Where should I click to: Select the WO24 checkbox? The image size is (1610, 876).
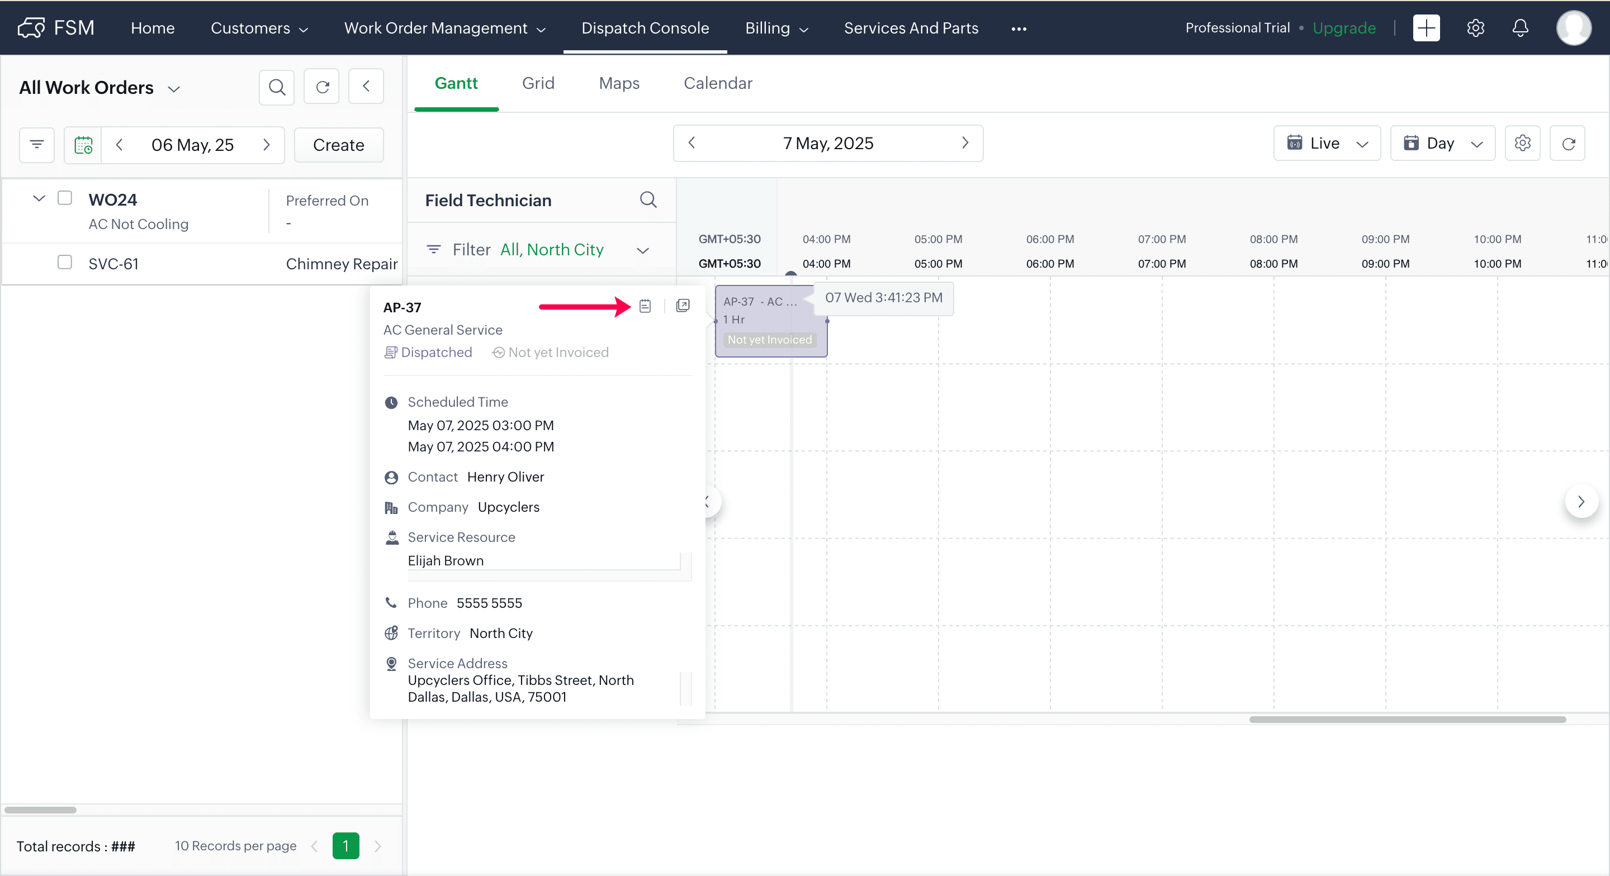click(x=64, y=198)
